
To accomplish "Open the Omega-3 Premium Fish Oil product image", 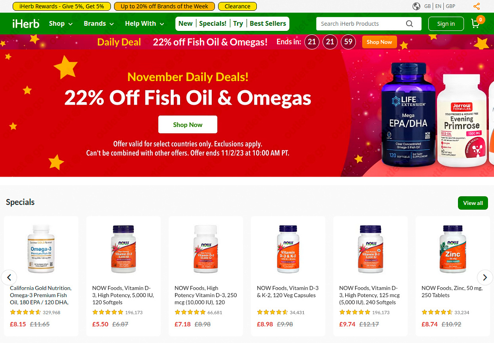I will click(41, 249).
